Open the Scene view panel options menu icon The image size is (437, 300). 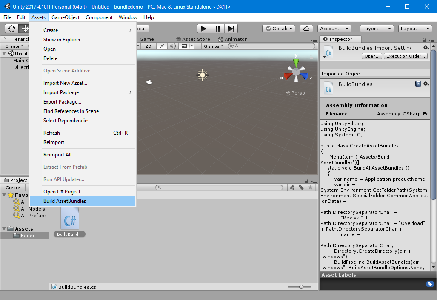[314, 40]
